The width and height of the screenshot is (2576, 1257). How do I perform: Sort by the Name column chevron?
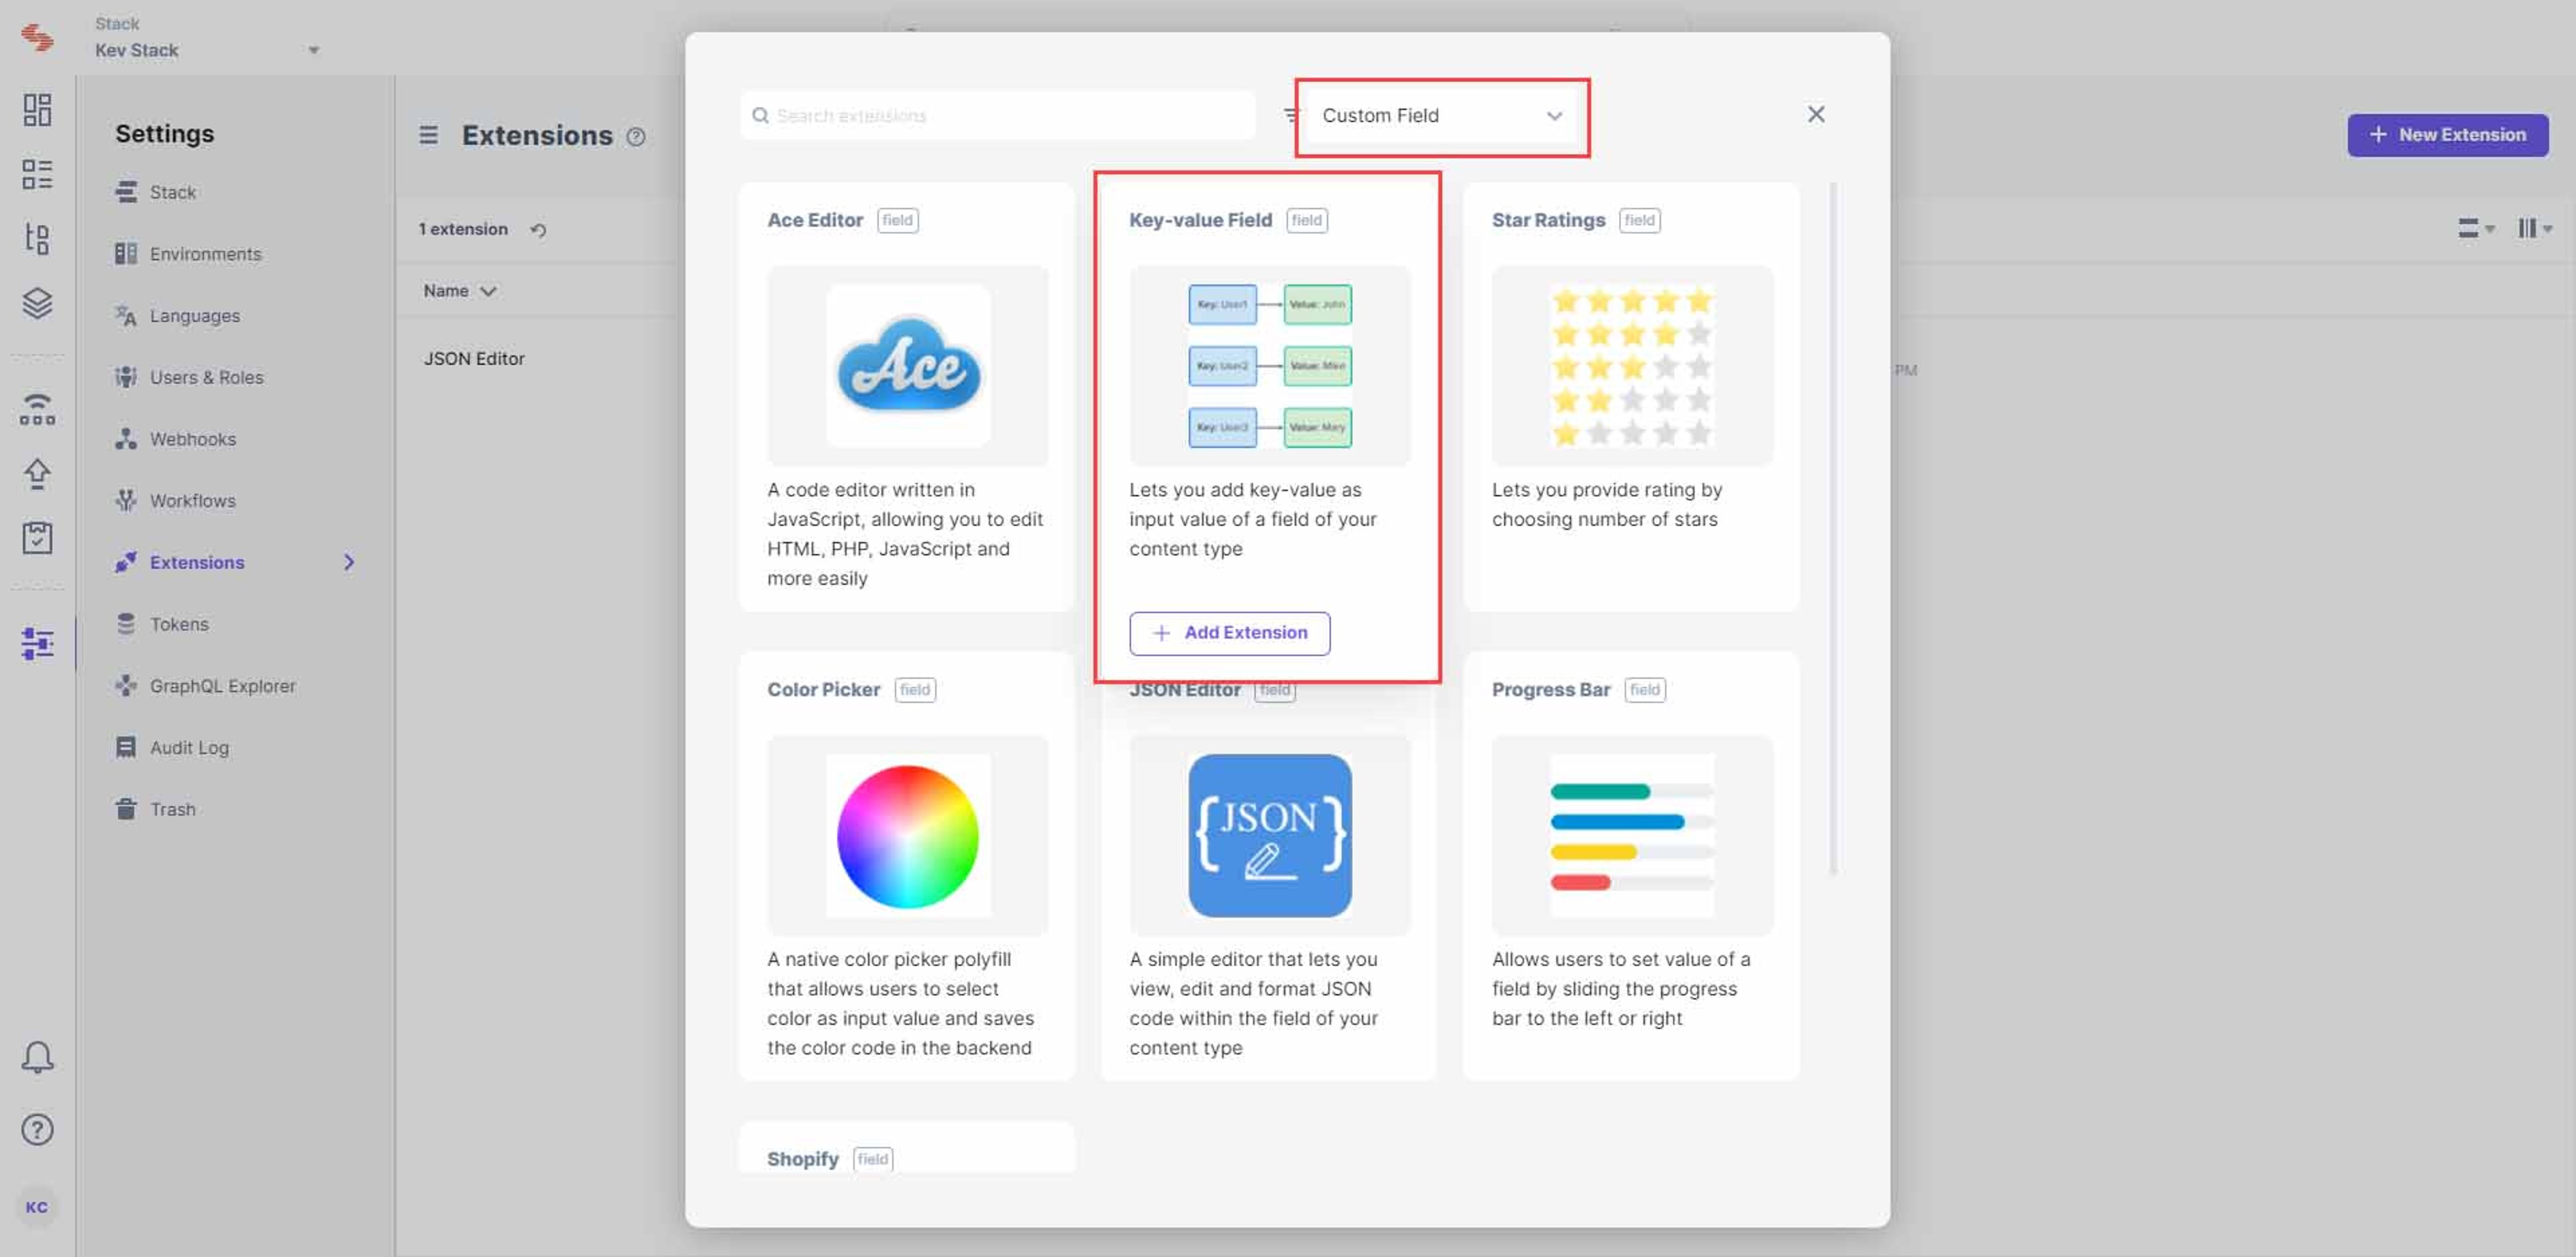488,291
